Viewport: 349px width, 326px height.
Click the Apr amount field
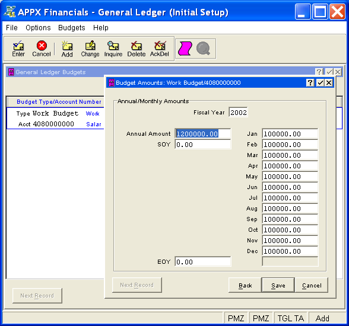tap(290, 166)
